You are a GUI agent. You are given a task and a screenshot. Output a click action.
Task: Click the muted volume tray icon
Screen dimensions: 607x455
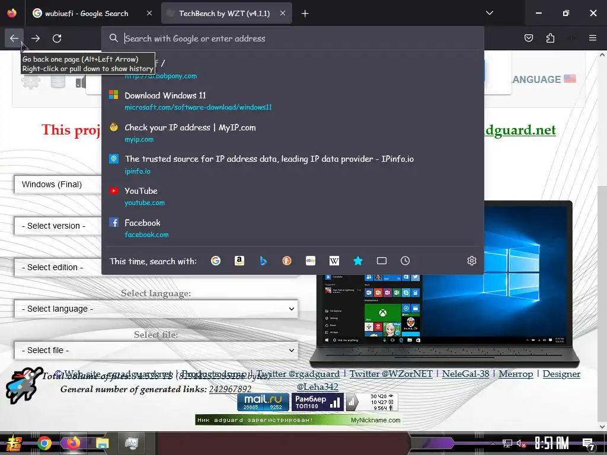click(x=522, y=444)
